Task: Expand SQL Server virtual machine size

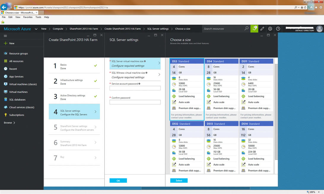Action: 135,63
